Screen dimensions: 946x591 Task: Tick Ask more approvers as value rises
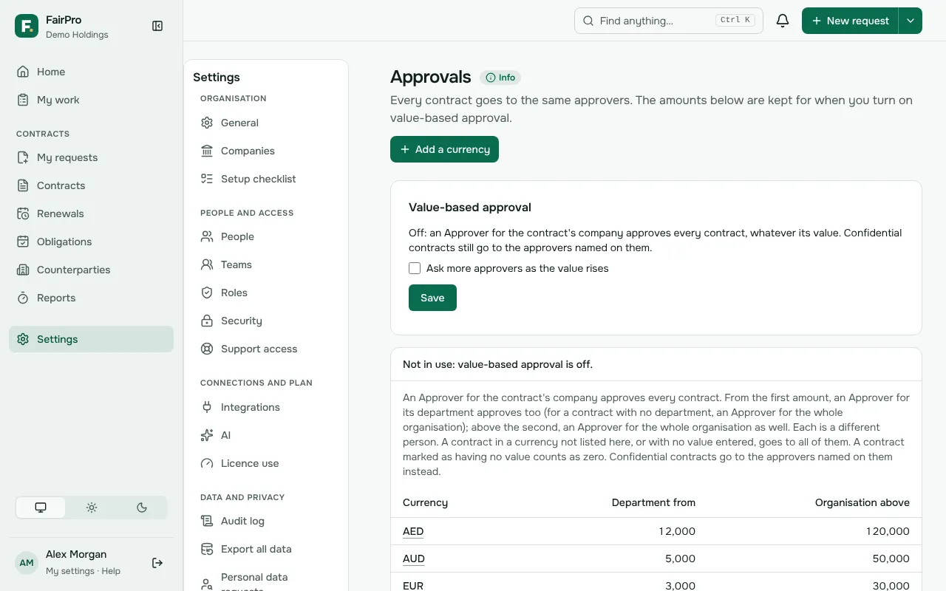pyautogui.click(x=415, y=268)
